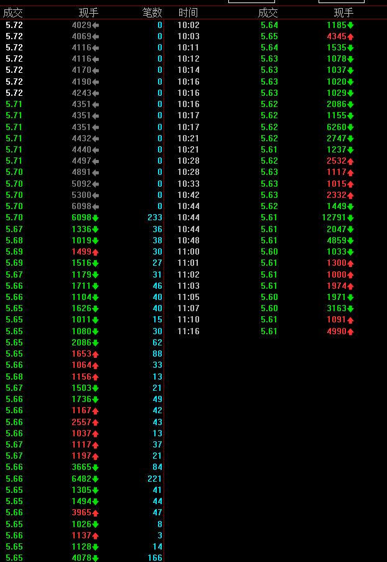Image resolution: width=387 pixels, height=562 pixels.
Task: Click the 11:10 time entry
Action: click(x=189, y=320)
